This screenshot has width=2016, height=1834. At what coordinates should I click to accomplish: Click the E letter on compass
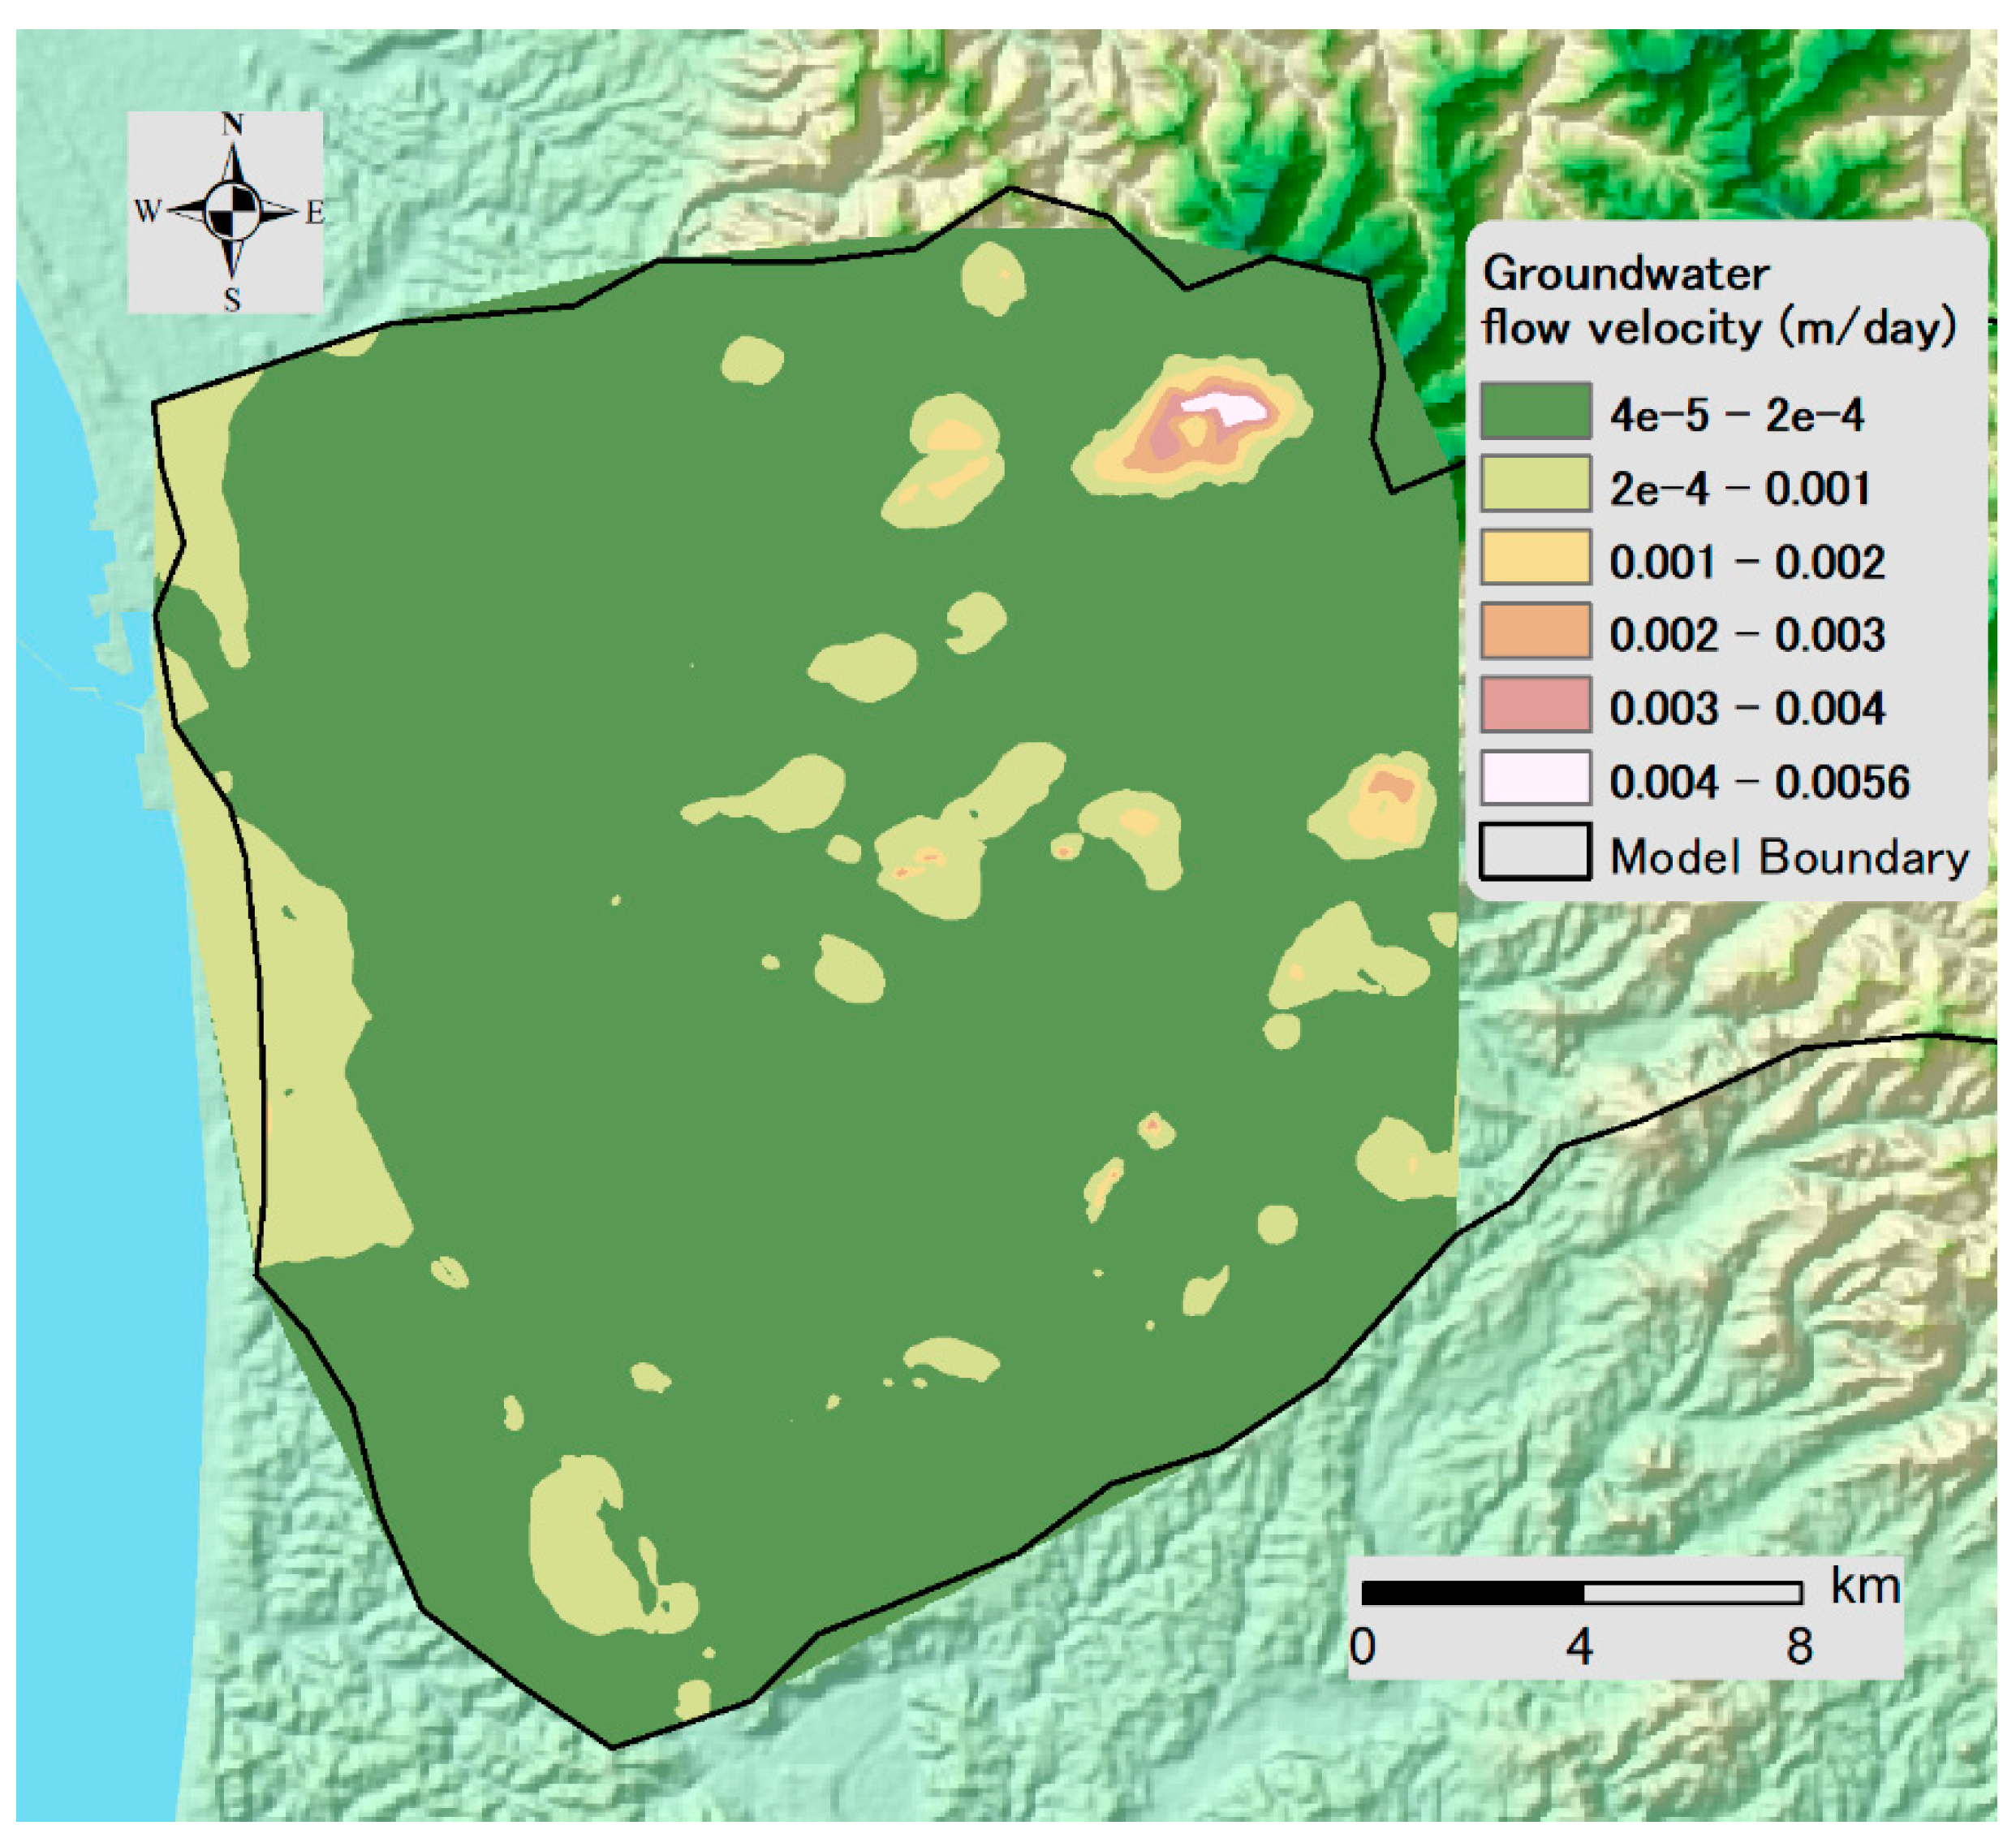click(315, 214)
